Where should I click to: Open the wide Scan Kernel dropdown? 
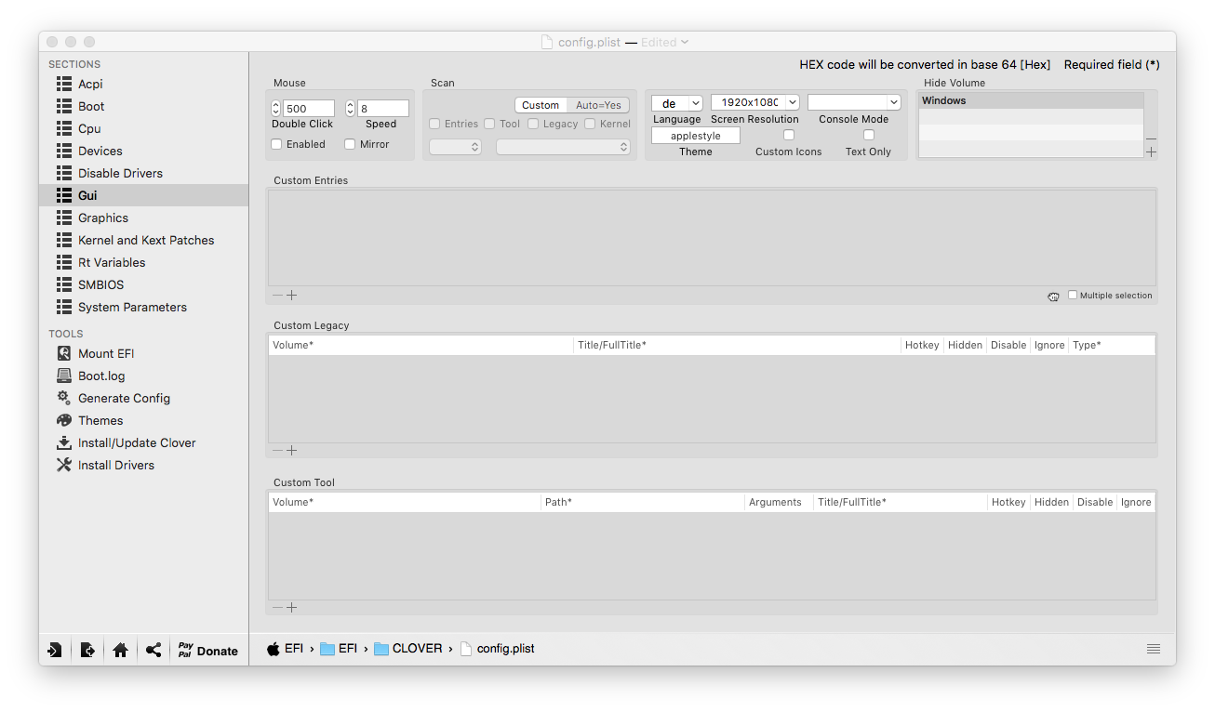pyautogui.click(x=563, y=147)
